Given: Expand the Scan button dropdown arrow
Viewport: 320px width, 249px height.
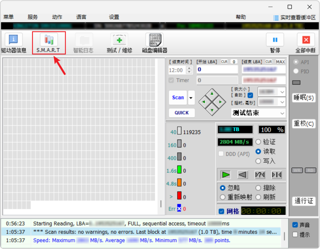Looking at the screenshot, I should point(191,98).
